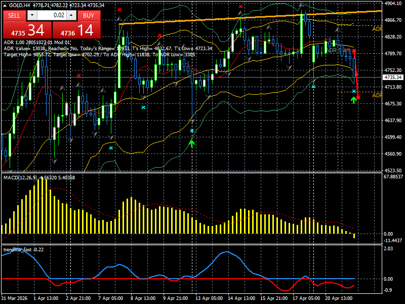
Task: Click the '2 Apr 21:00' time axis label
Action: click(78, 298)
